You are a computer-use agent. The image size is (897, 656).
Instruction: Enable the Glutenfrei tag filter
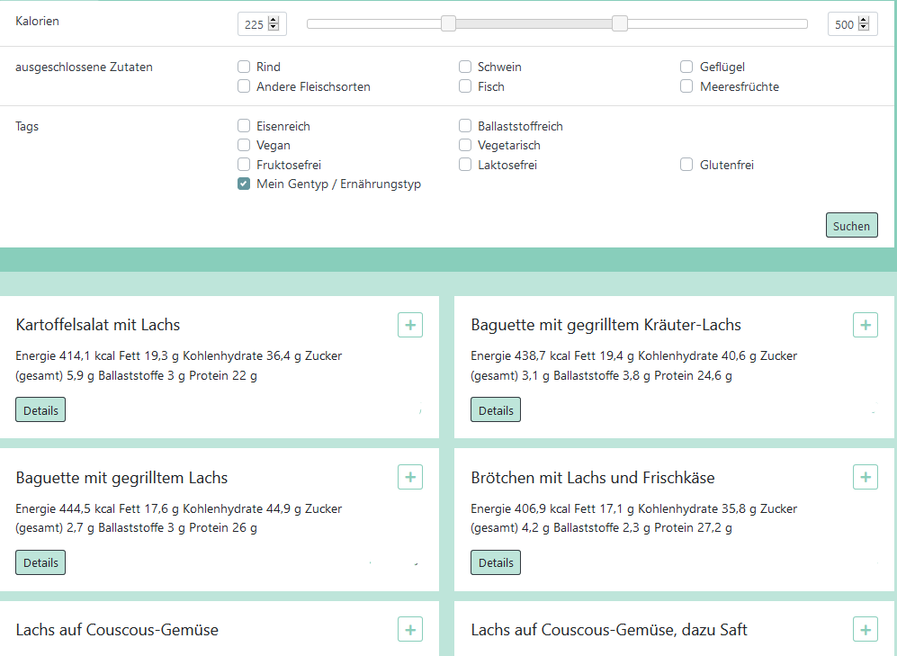(686, 165)
